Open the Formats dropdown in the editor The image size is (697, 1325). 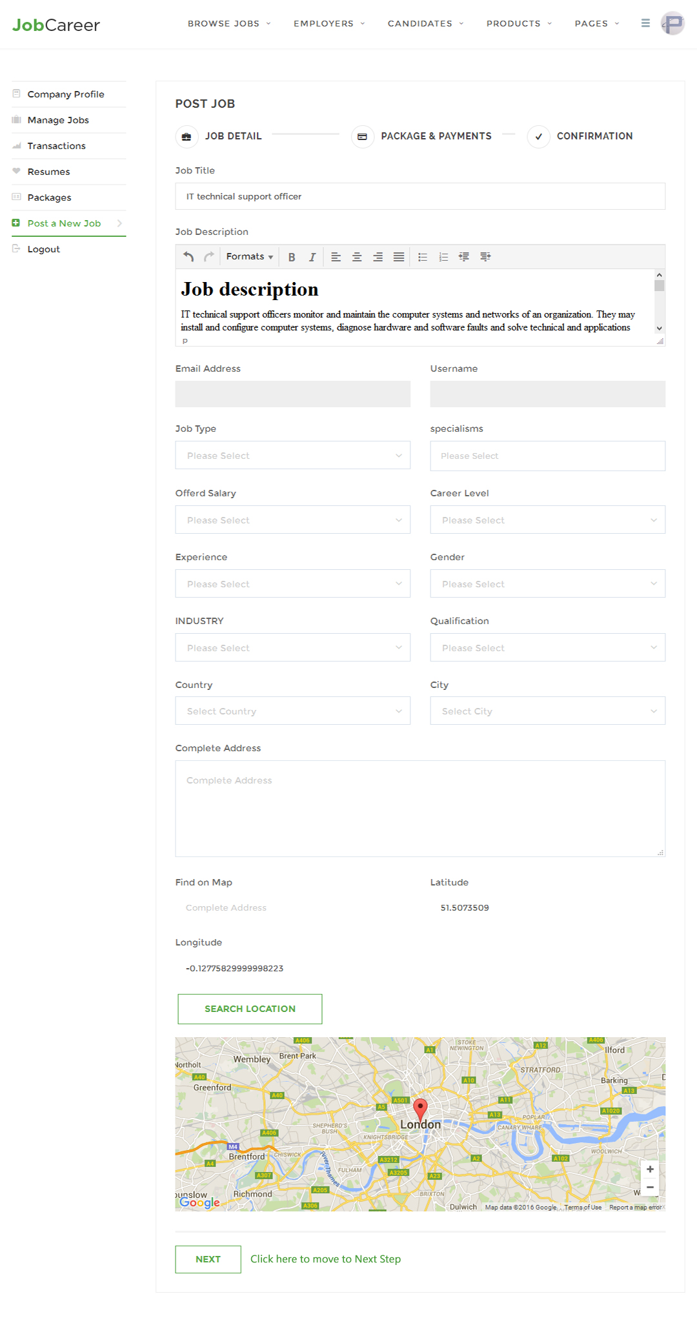[250, 257]
